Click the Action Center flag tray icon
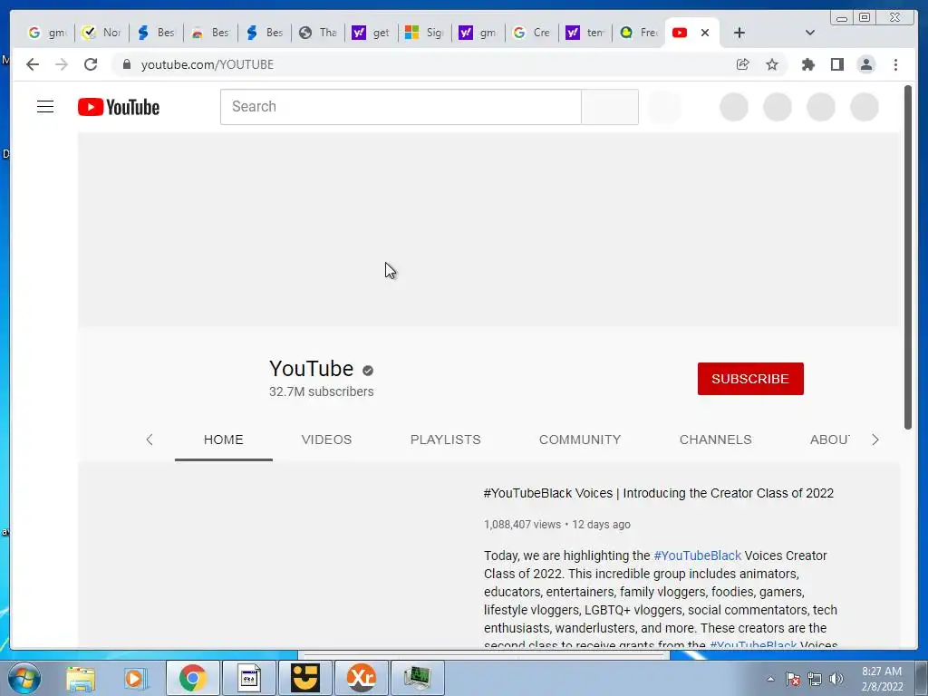The image size is (928, 696). coord(793,679)
